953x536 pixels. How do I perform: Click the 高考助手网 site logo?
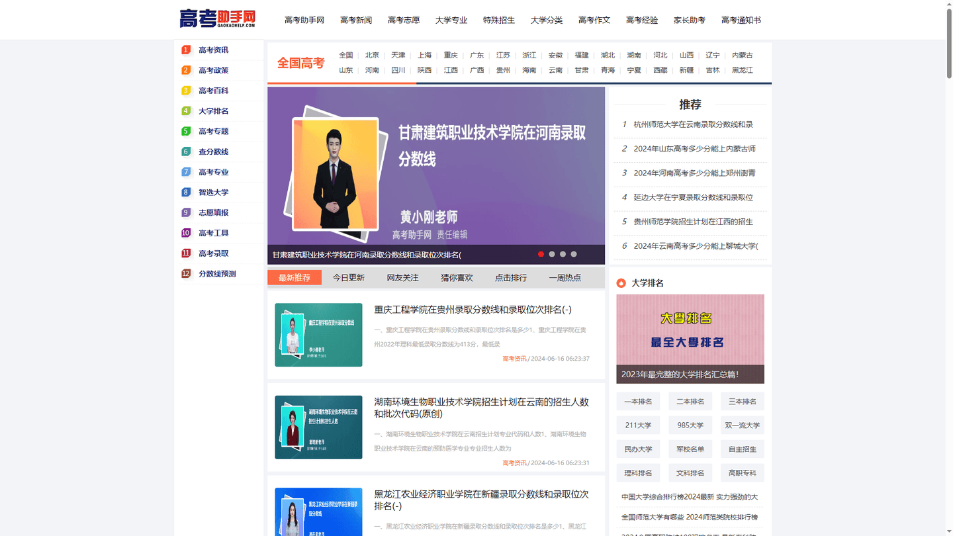click(218, 19)
